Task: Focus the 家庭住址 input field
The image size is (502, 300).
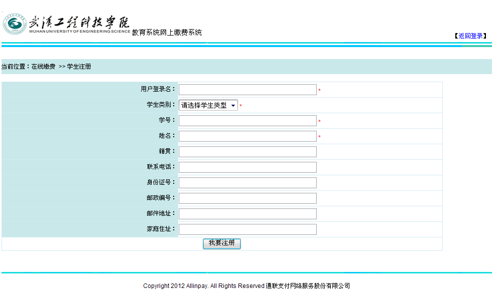Action: point(247,229)
